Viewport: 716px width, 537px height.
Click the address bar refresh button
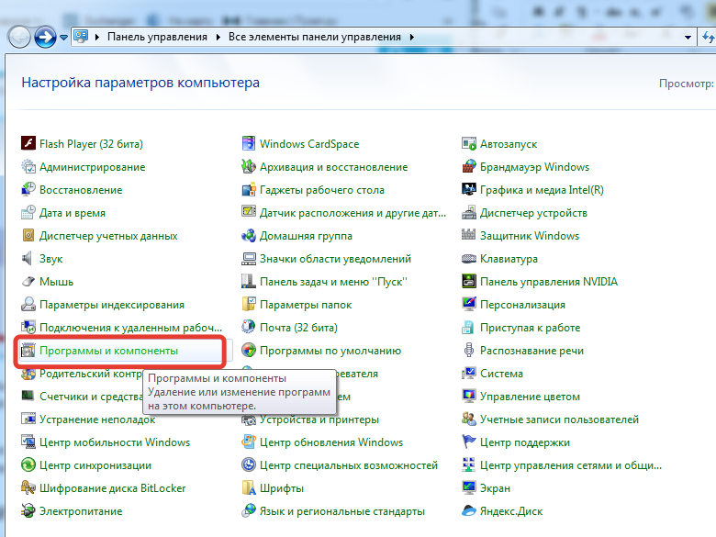708,37
